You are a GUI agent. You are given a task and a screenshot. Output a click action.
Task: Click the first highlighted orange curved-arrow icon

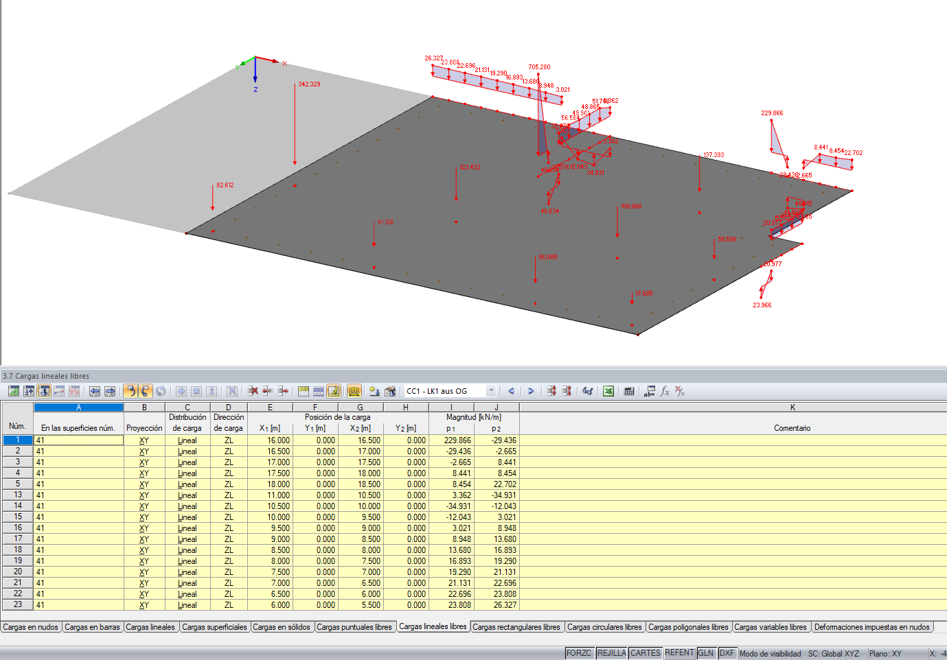click(130, 391)
